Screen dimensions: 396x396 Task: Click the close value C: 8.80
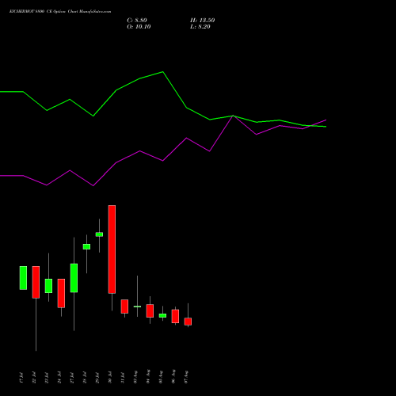coord(137,21)
